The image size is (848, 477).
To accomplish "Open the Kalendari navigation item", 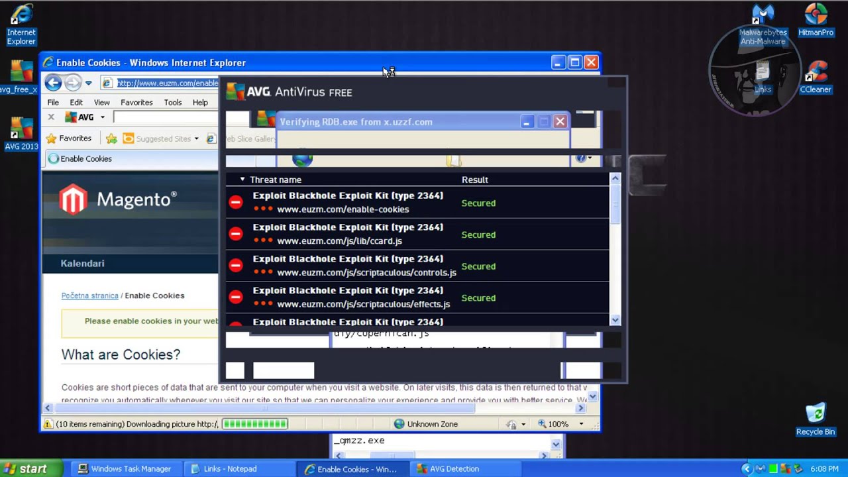I will click(82, 263).
